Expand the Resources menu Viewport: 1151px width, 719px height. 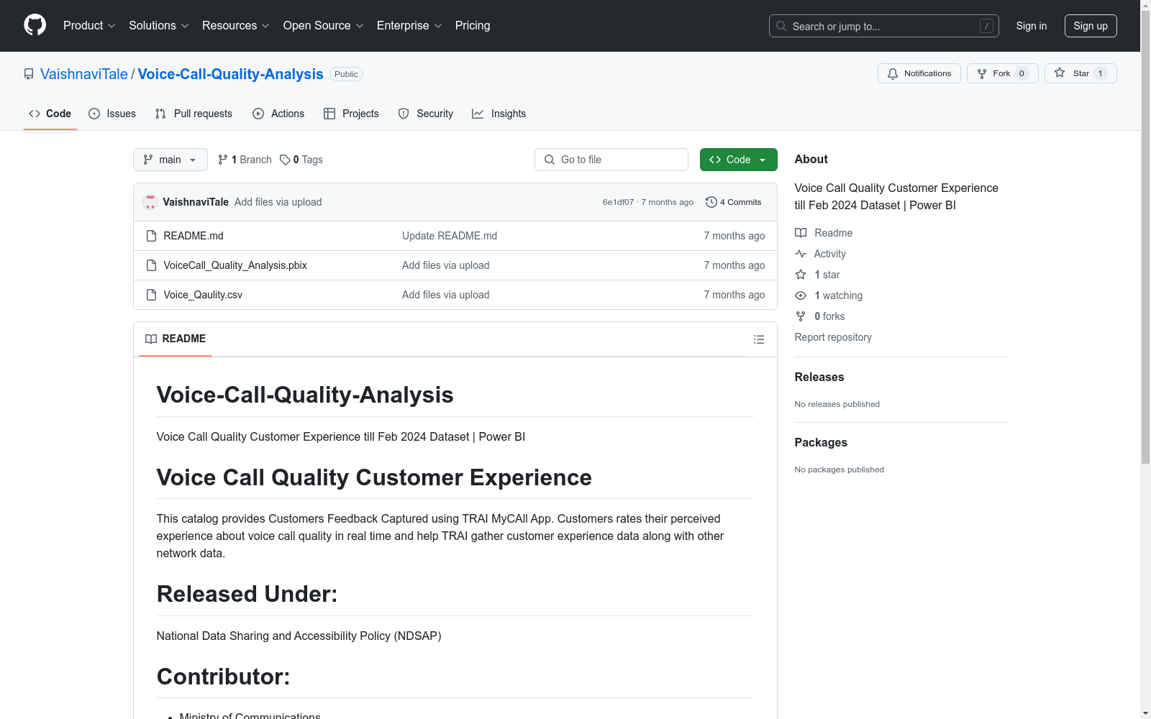pos(236,25)
